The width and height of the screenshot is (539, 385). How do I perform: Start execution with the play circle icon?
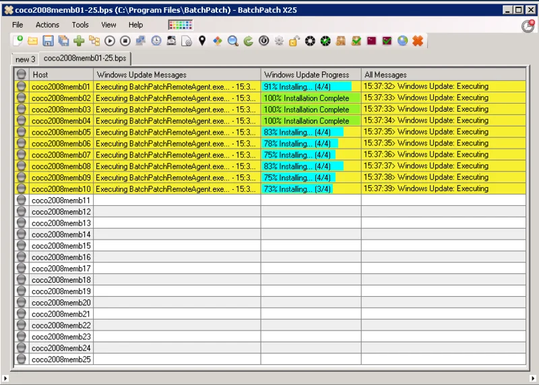(x=110, y=41)
